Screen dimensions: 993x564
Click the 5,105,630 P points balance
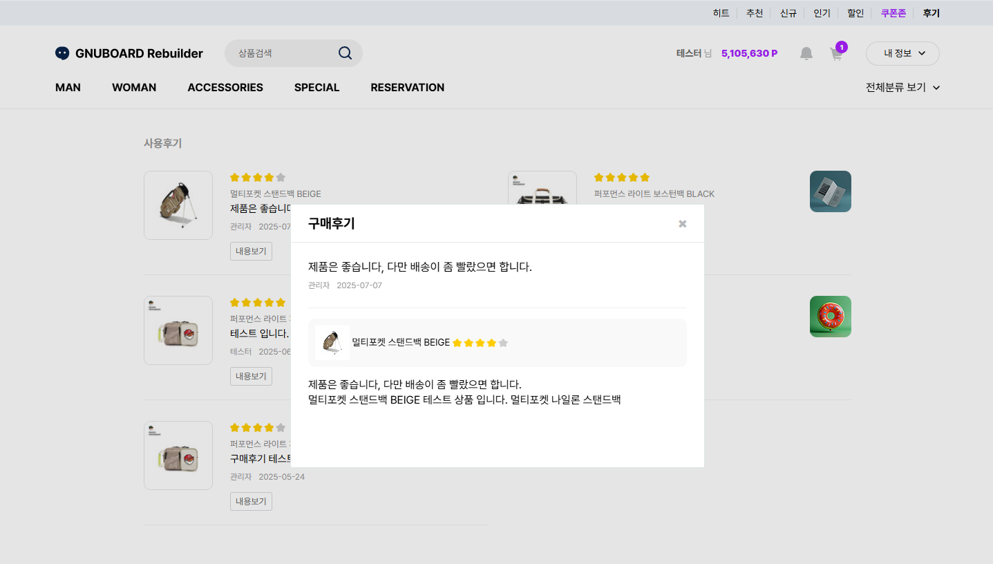click(749, 53)
